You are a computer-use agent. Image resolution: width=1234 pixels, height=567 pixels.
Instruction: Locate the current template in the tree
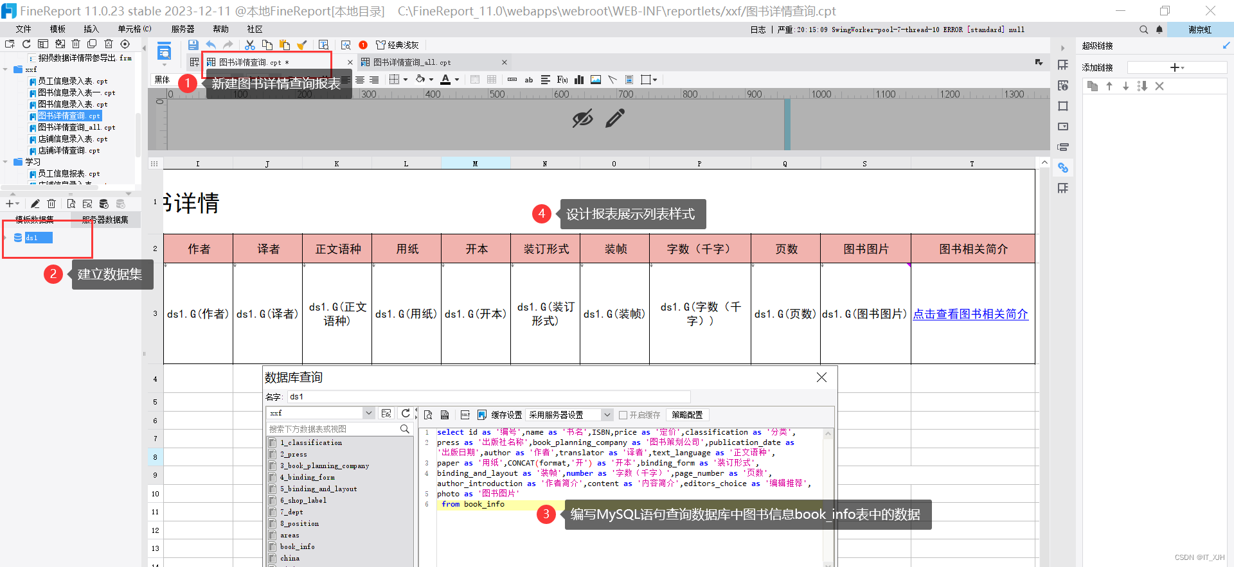coord(125,44)
